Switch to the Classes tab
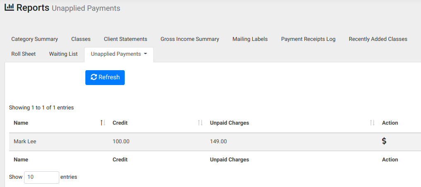Viewport: 421px width, 187px height. pyautogui.click(x=81, y=39)
